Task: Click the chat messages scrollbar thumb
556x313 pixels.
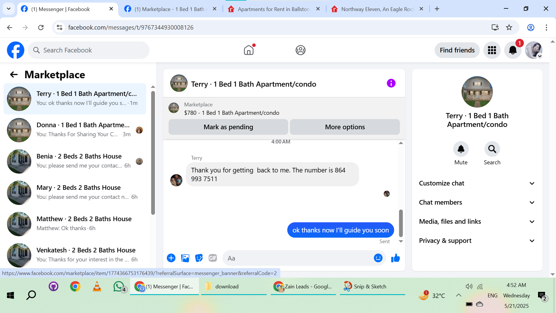Action: coord(401,223)
